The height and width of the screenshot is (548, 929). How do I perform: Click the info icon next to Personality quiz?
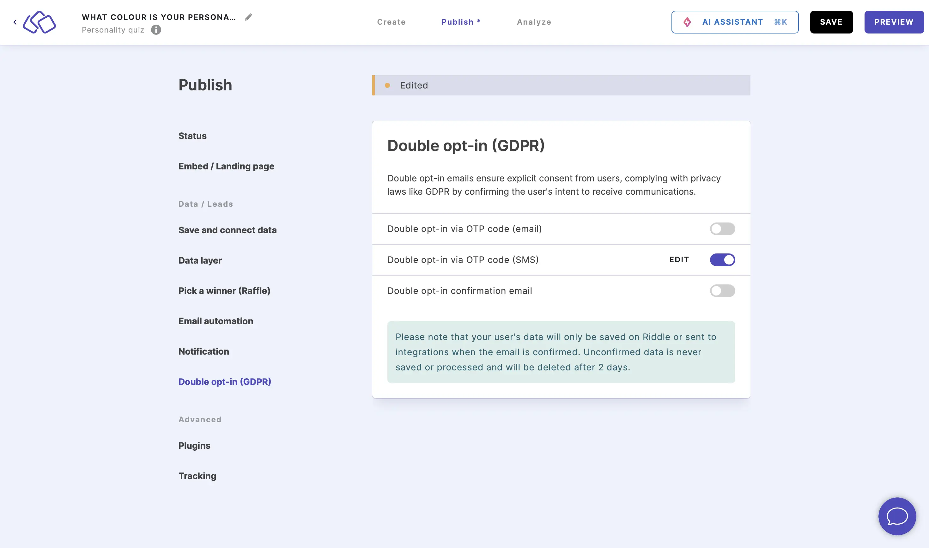pos(156,29)
